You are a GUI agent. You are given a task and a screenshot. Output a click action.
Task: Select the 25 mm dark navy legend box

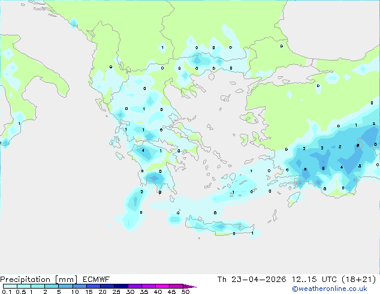pyautogui.click(x=120, y=286)
